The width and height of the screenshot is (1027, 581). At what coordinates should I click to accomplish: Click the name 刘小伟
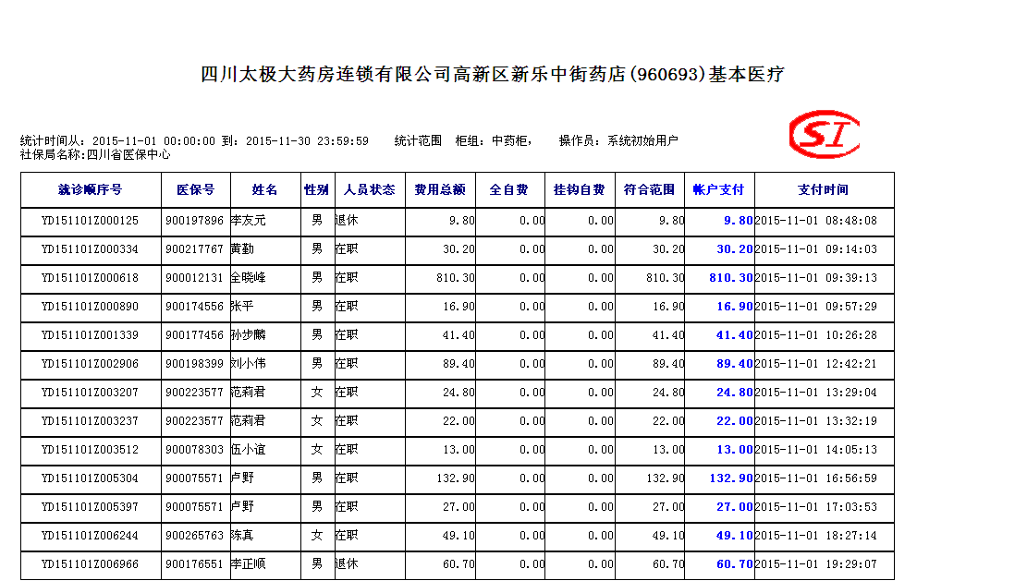249,364
